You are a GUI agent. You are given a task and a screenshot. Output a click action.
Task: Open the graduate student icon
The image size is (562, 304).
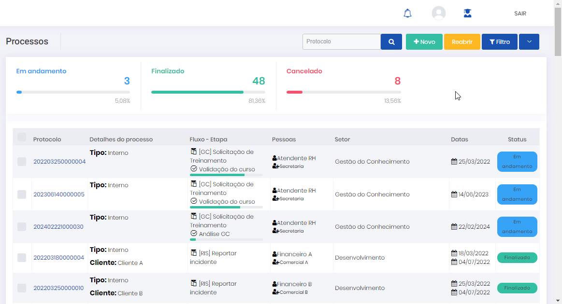coord(467,14)
